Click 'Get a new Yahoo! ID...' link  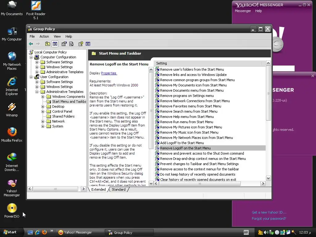click(x=269, y=212)
